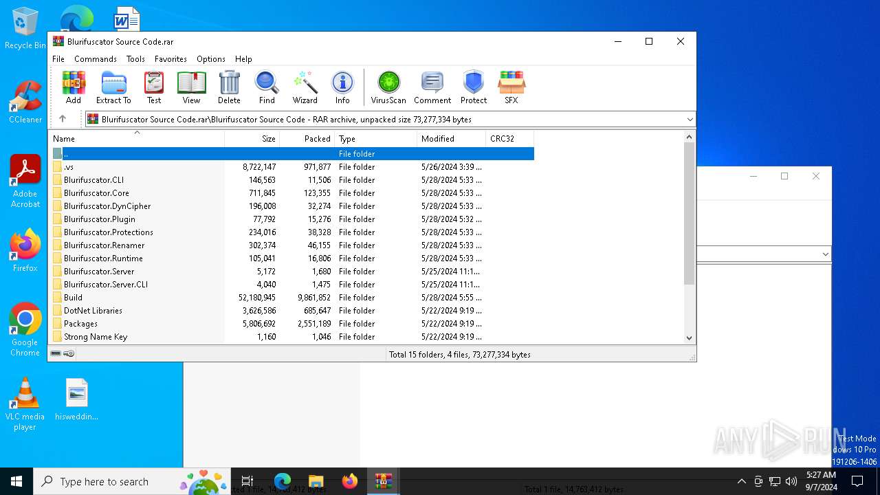Open Recycle Bin desktop icon

point(25,29)
